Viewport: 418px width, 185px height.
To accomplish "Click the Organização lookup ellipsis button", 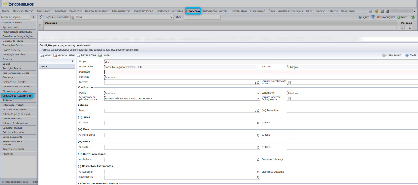I will (258, 67).
